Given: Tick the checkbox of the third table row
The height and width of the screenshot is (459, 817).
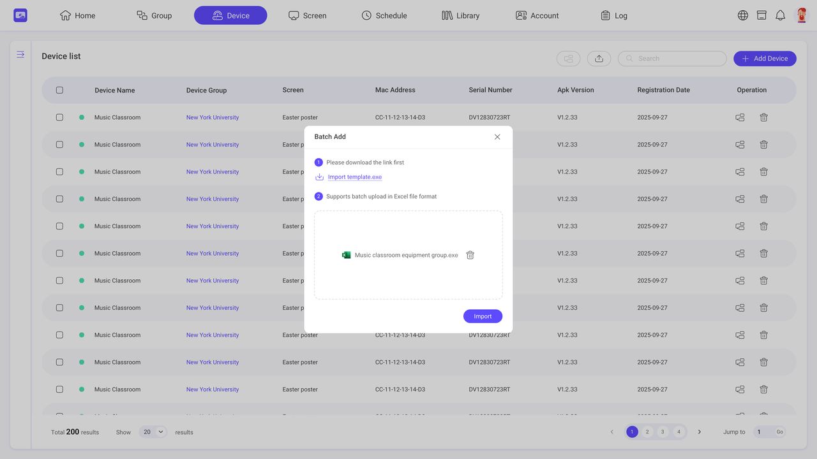Looking at the screenshot, I should point(59,171).
